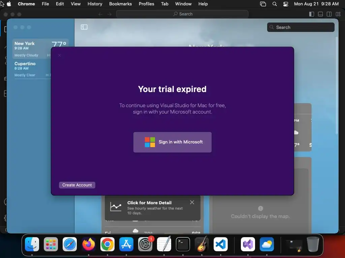Open Finder from the Dock
The height and width of the screenshot is (258, 345).
pos(32,244)
